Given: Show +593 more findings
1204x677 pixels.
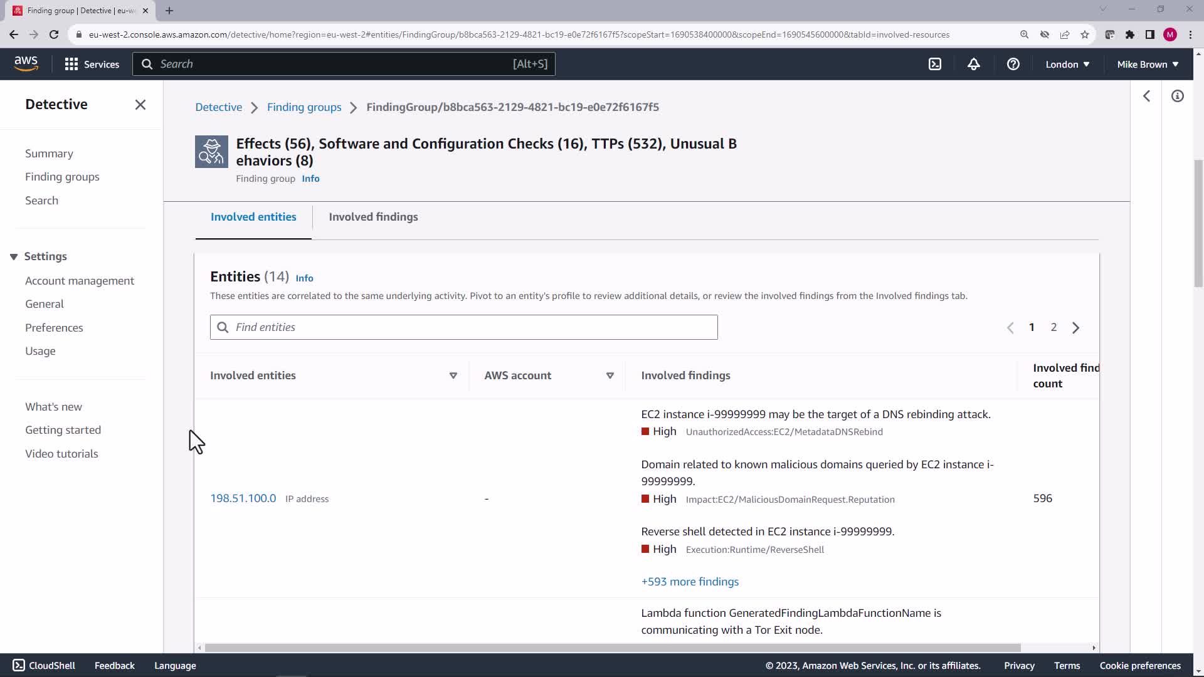Looking at the screenshot, I should pyautogui.click(x=690, y=582).
